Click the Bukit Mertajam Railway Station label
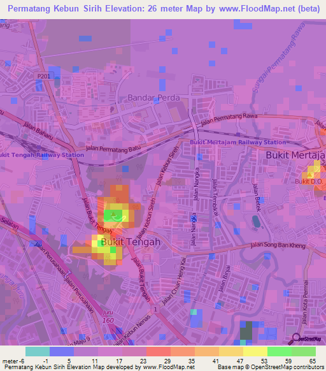Screen dimensions: 326x371 pyautogui.click(x=238, y=142)
